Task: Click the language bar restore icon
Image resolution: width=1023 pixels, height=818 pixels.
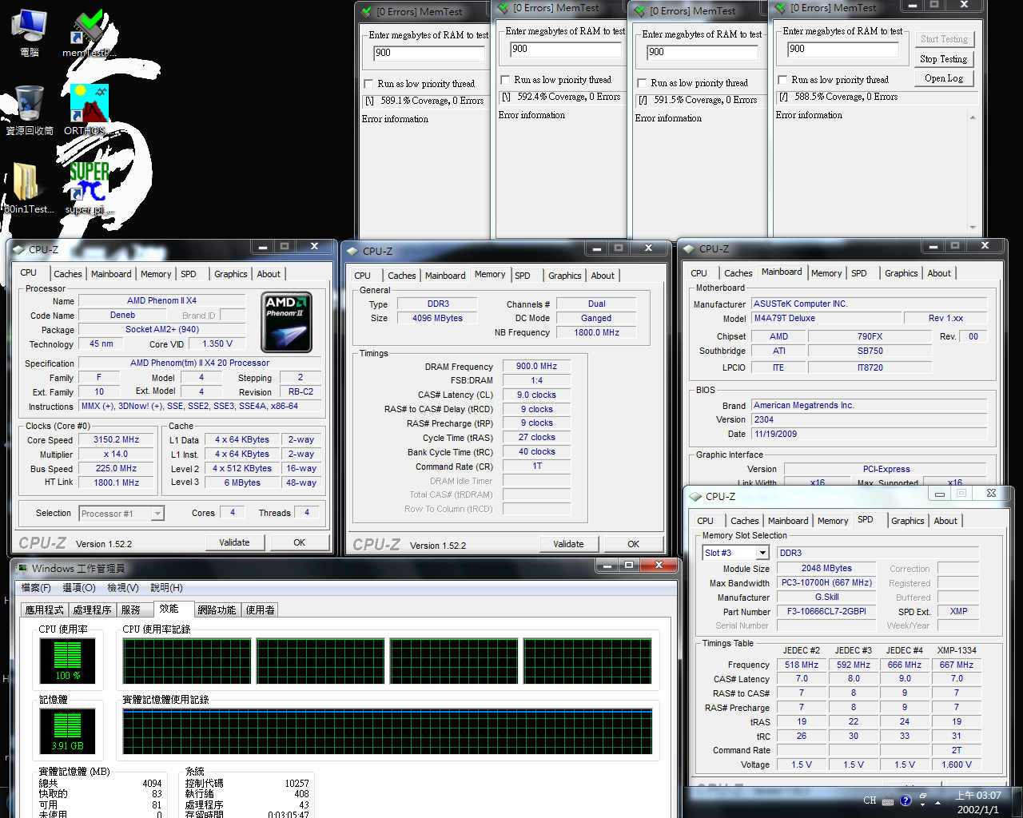Action: tap(923, 796)
